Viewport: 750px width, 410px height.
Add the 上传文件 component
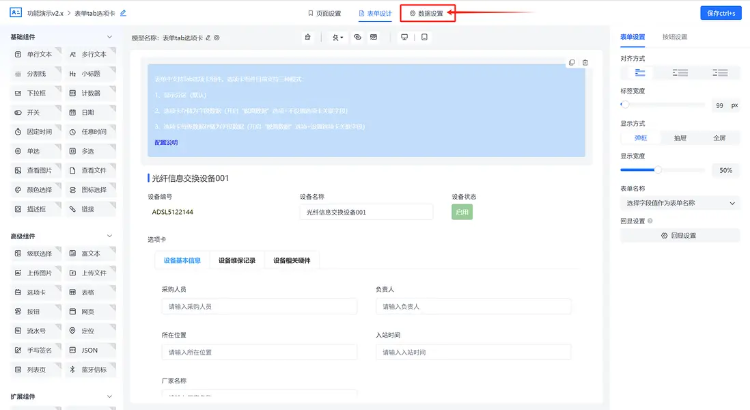(x=90, y=273)
